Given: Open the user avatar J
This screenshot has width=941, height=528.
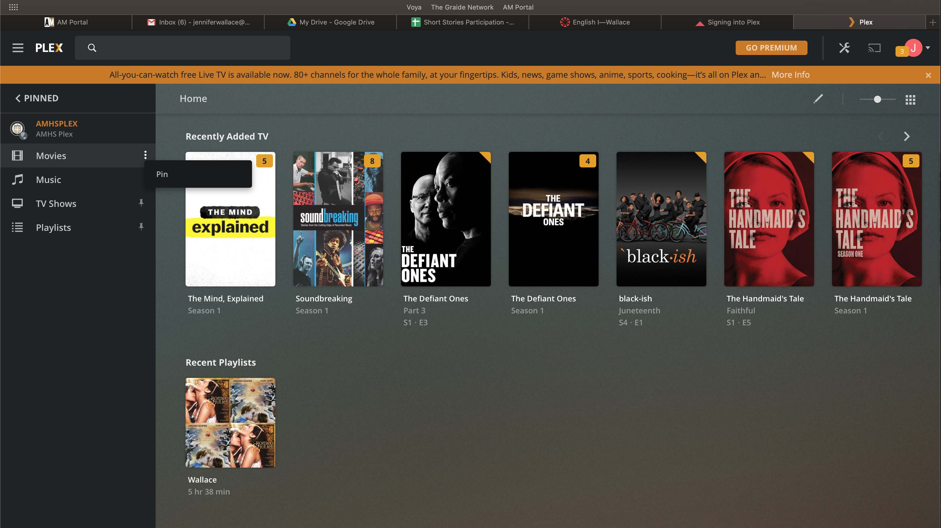Looking at the screenshot, I should coord(913,48).
